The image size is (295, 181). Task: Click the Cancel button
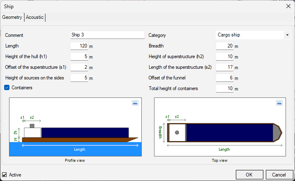coord(279,175)
